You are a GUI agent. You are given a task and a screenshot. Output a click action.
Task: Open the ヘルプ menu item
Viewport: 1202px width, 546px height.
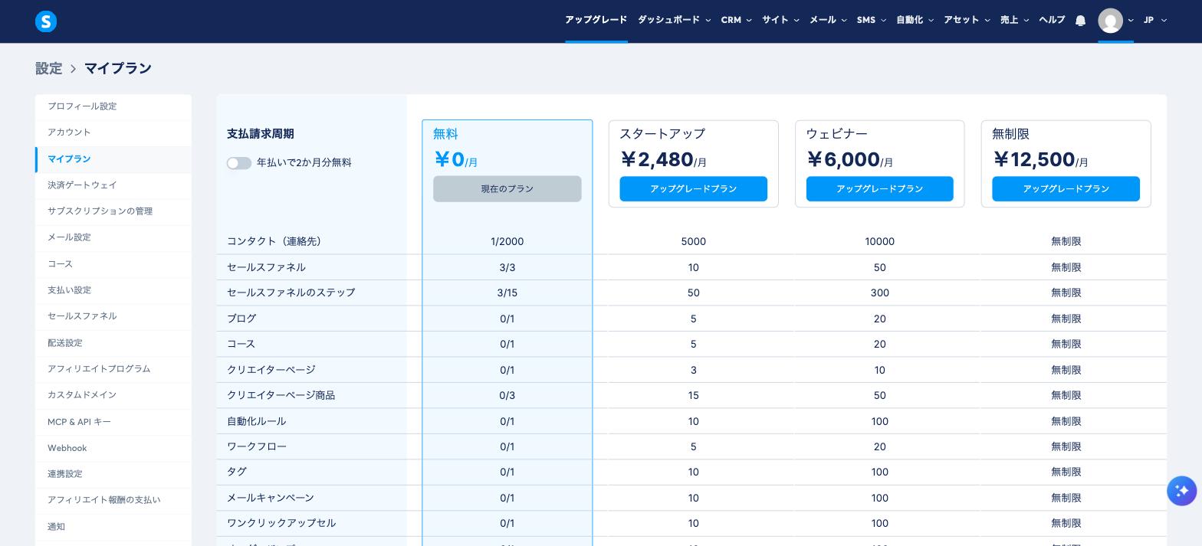click(x=1052, y=20)
